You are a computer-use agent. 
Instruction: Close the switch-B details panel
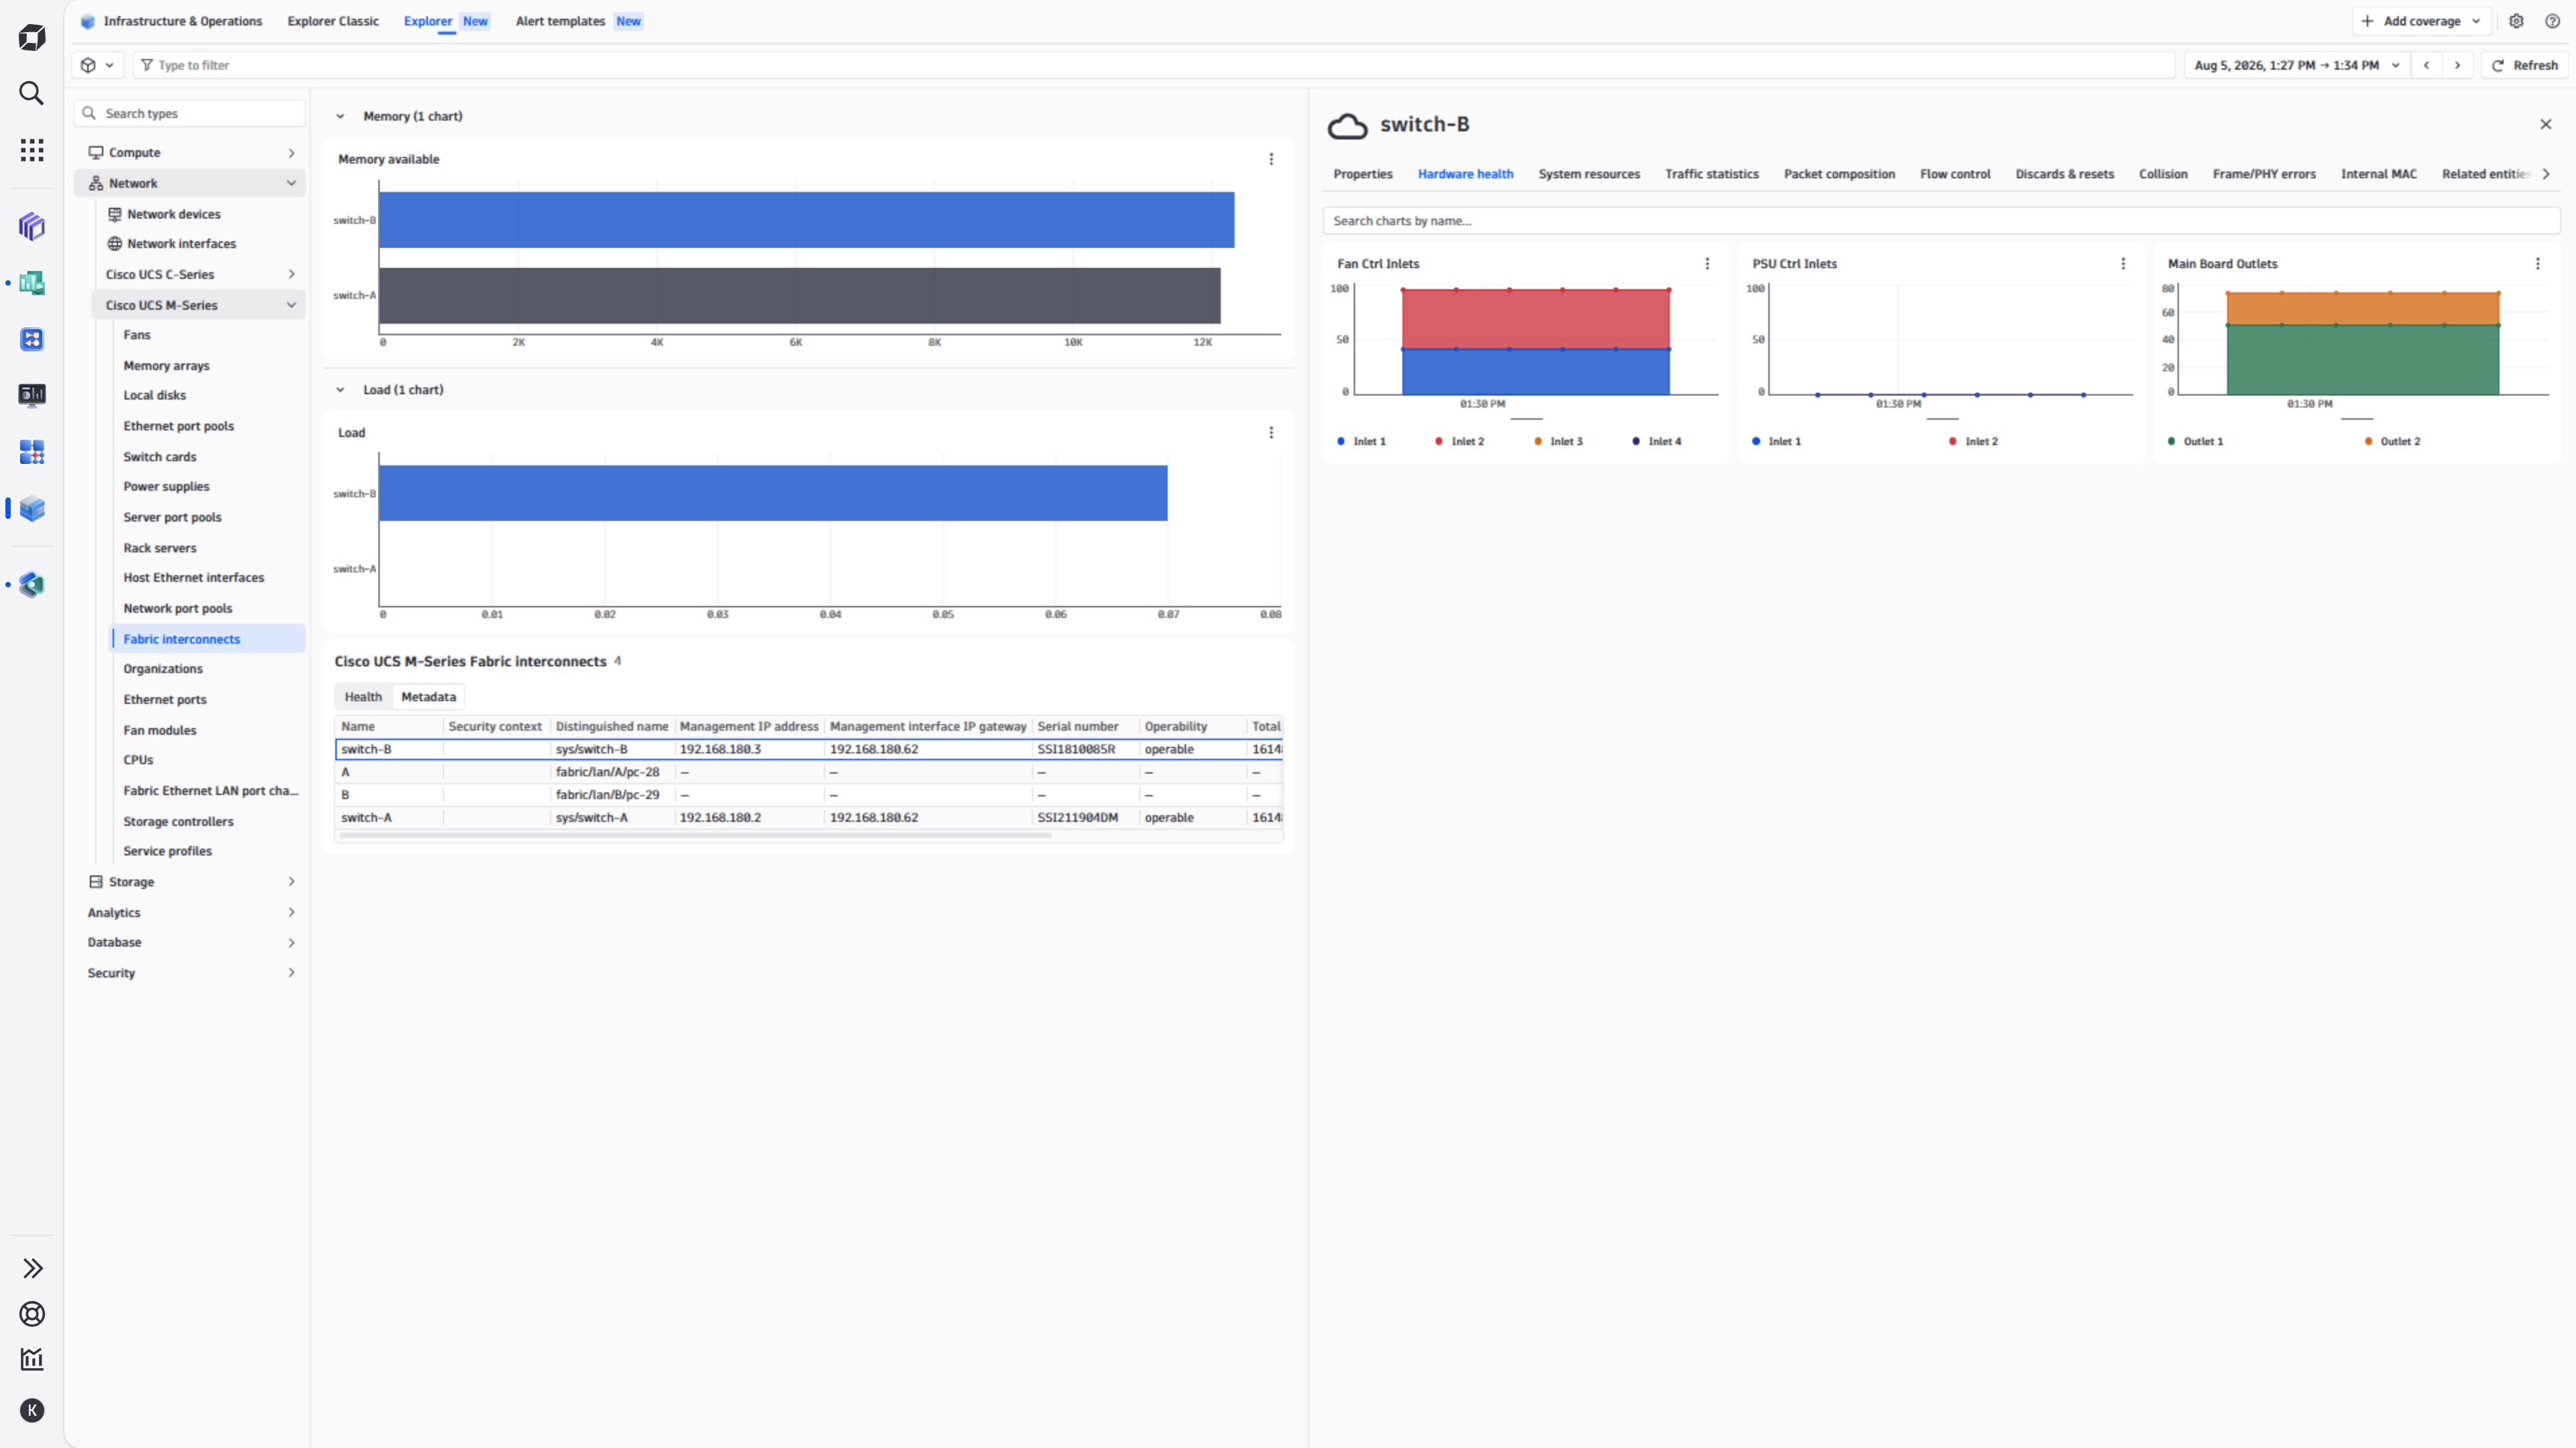[x=2546, y=124]
